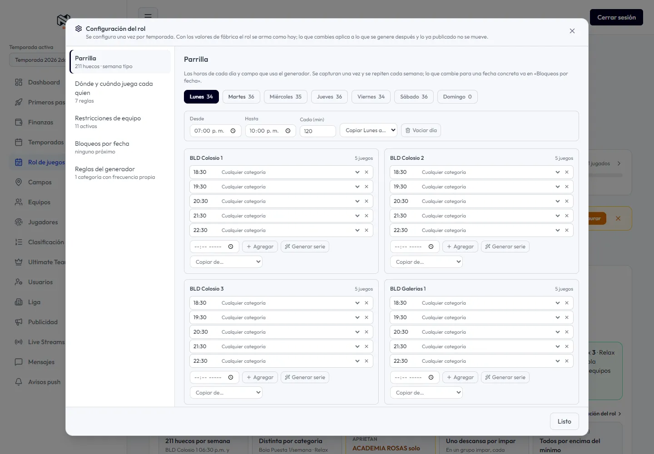Screen dimensions: 654x454
Task: Click Generar serie in BLD Galerias 1
Action: 505,377
